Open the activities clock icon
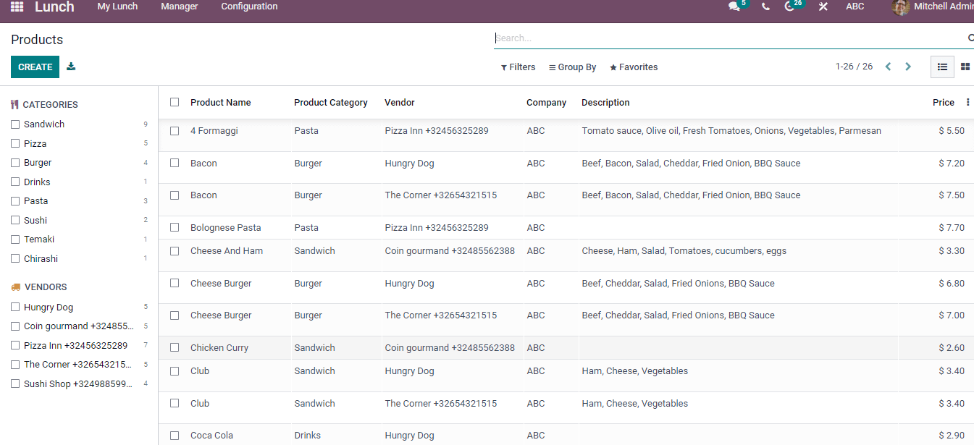 pyautogui.click(x=789, y=7)
